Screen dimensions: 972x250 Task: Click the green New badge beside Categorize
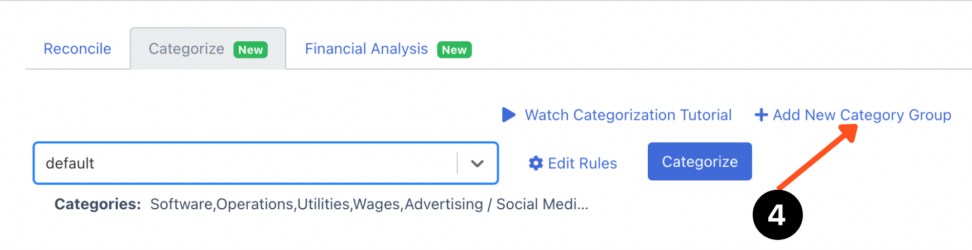251,50
